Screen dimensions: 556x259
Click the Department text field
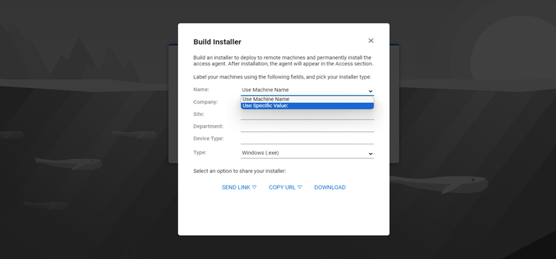(x=307, y=127)
